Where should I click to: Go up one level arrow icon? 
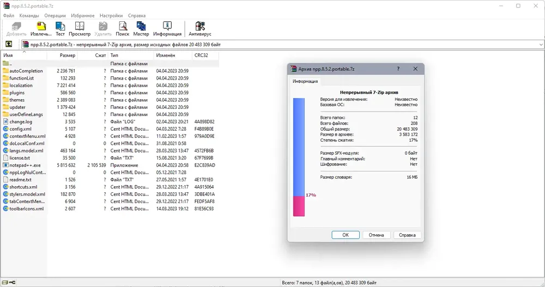[9, 44]
